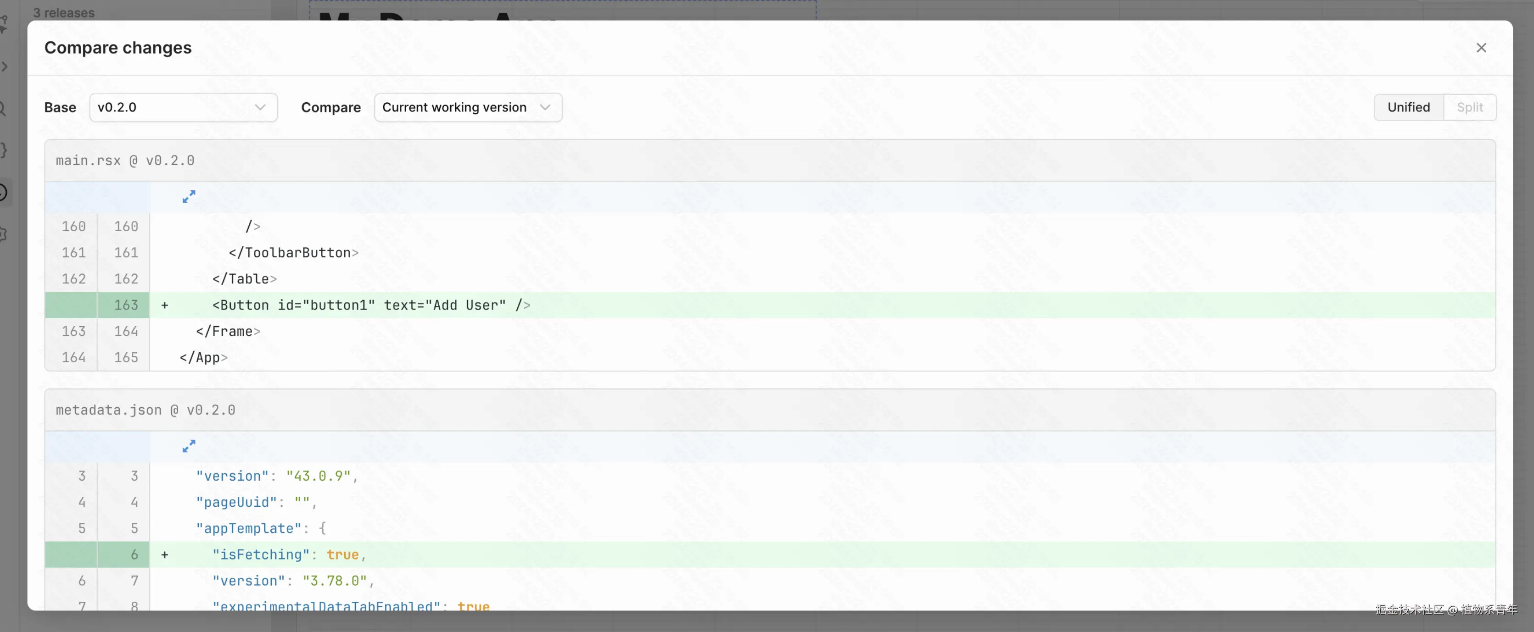Click the search icon in left sidebar
Screen dimensions: 1534x632
click(3, 108)
